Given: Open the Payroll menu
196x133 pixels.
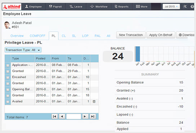Looking at the screenshot, I should pos(55,6).
